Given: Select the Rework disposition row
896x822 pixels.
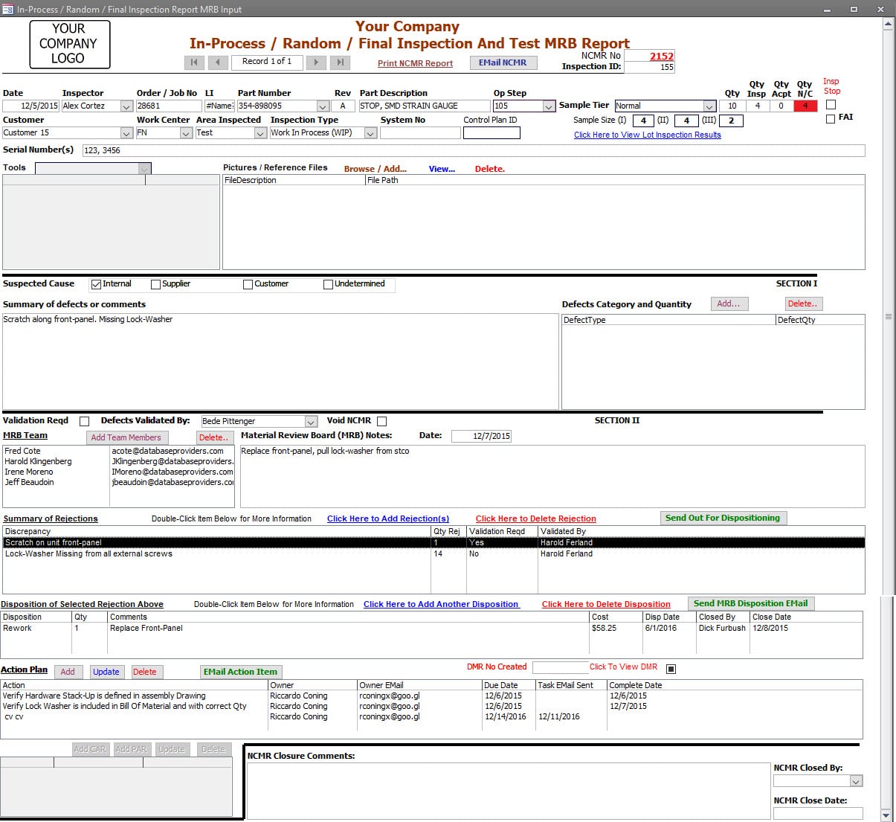Looking at the screenshot, I should pyautogui.click(x=431, y=629).
